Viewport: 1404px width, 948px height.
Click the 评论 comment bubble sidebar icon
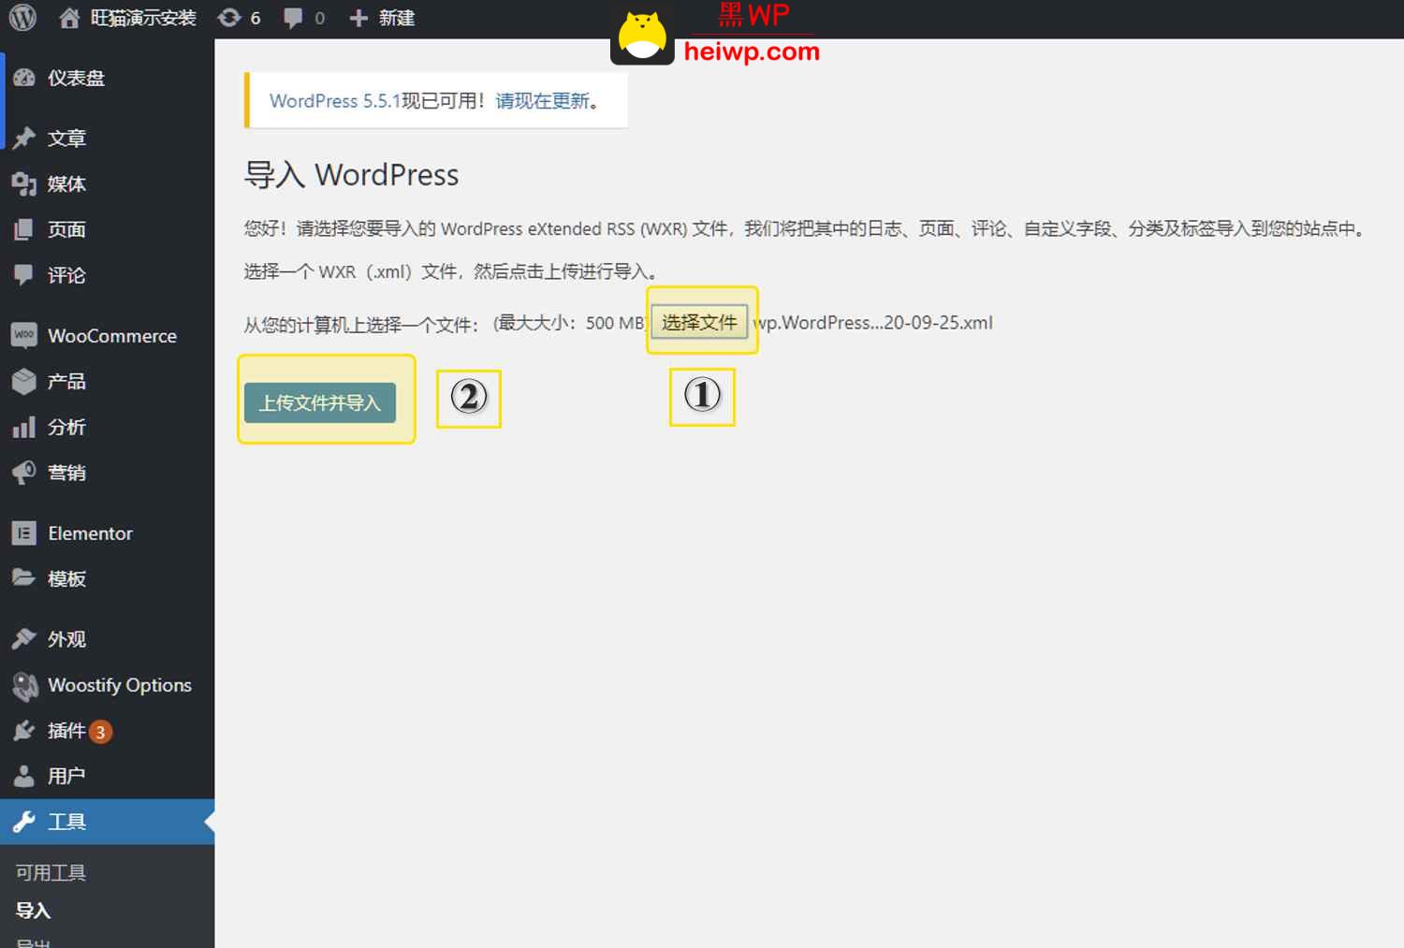(x=24, y=275)
